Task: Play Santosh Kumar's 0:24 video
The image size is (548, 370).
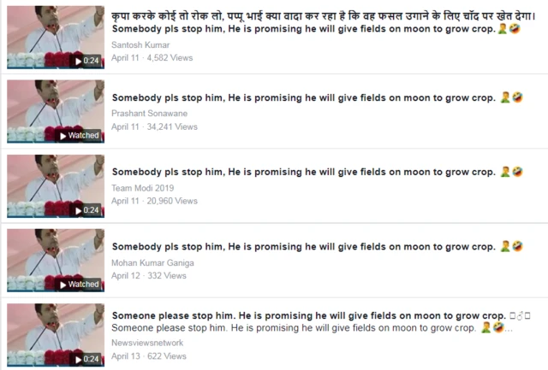Action: click(87, 61)
